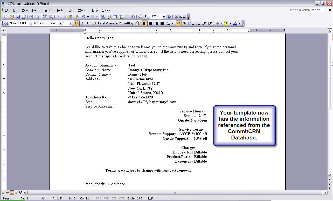This screenshot has width=333, height=201.
Task: Toggle Show/Hide paragraph marks
Action: click(x=146, y=17)
